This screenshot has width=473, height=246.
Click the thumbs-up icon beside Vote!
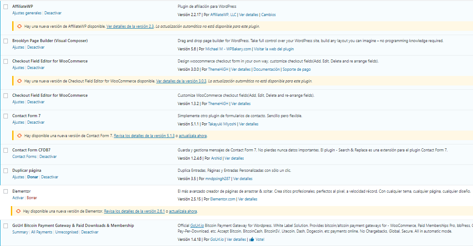(252, 239)
